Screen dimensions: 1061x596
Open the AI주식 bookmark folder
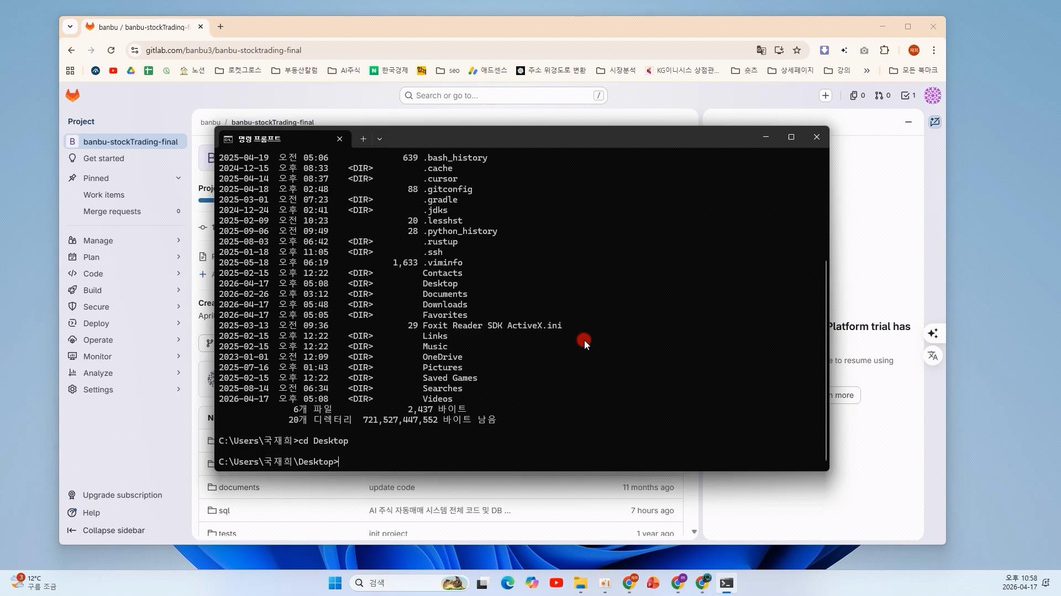point(344,71)
